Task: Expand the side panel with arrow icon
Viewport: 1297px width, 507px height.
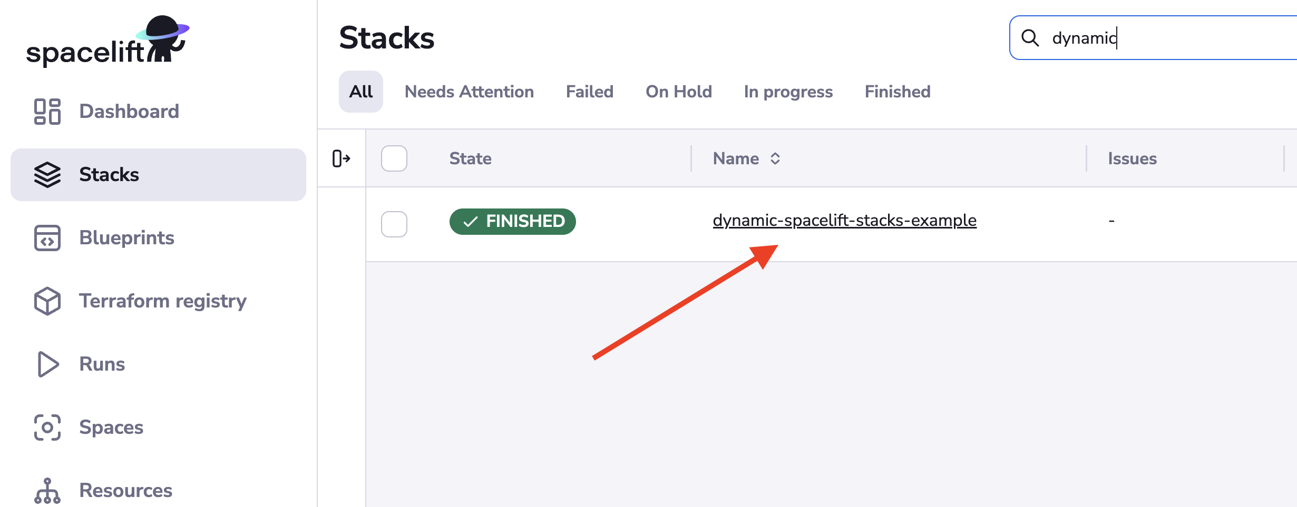Action: pyautogui.click(x=342, y=158)
